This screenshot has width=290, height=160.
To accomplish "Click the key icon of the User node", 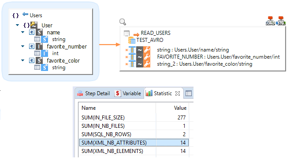I will point(34,25).
